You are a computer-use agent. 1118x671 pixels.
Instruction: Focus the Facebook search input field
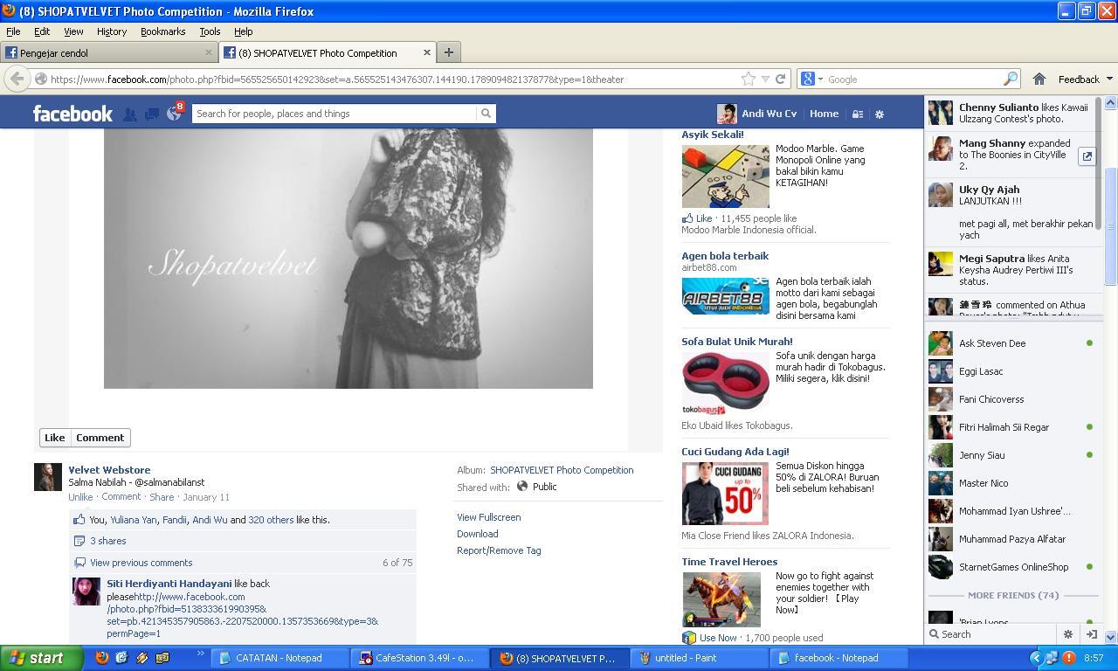click(x=335, y=114)
